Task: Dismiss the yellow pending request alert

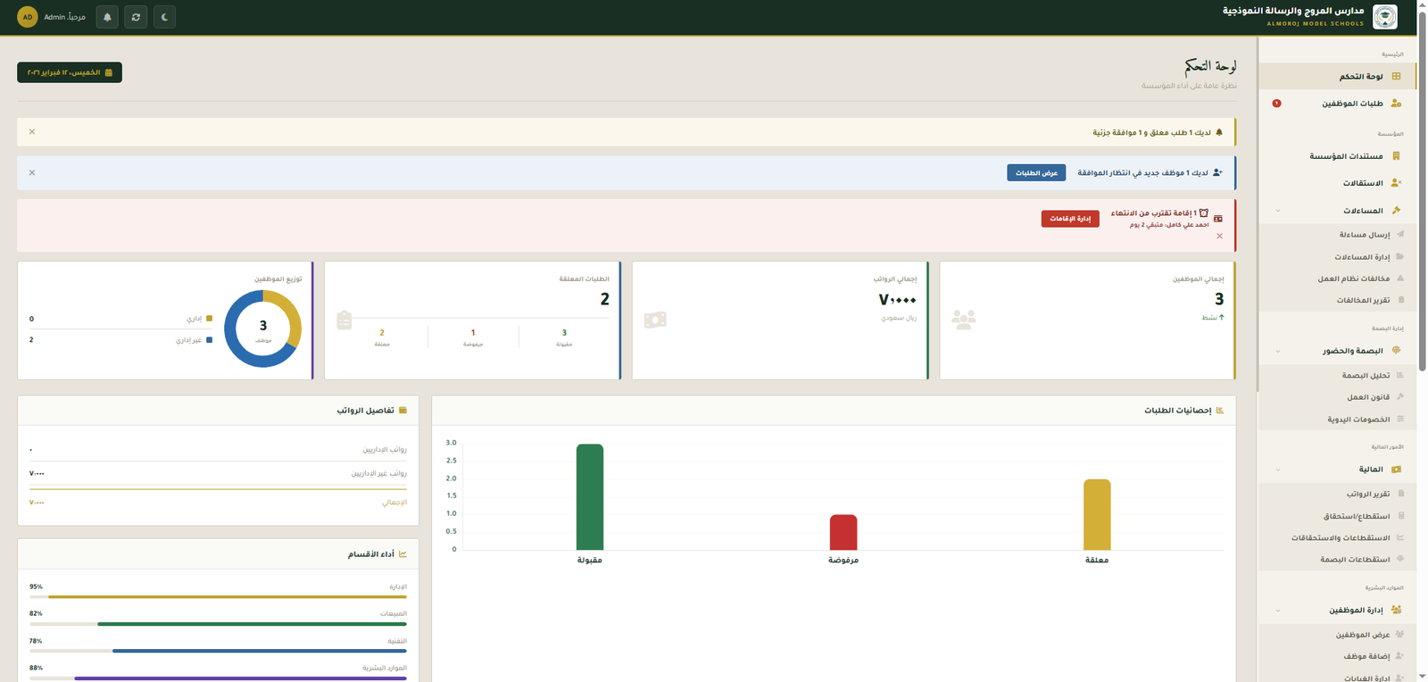Action: (32, 132)
